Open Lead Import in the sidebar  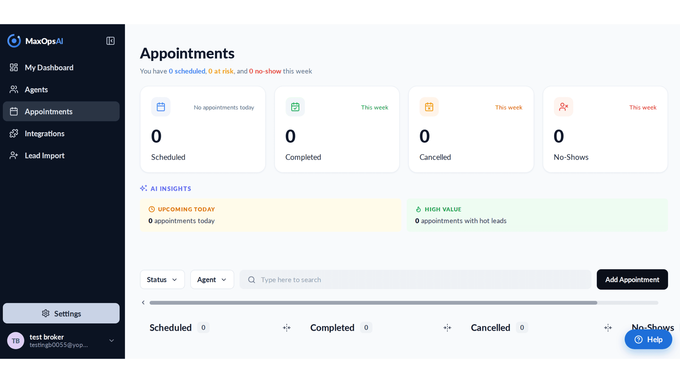[61, 155]
